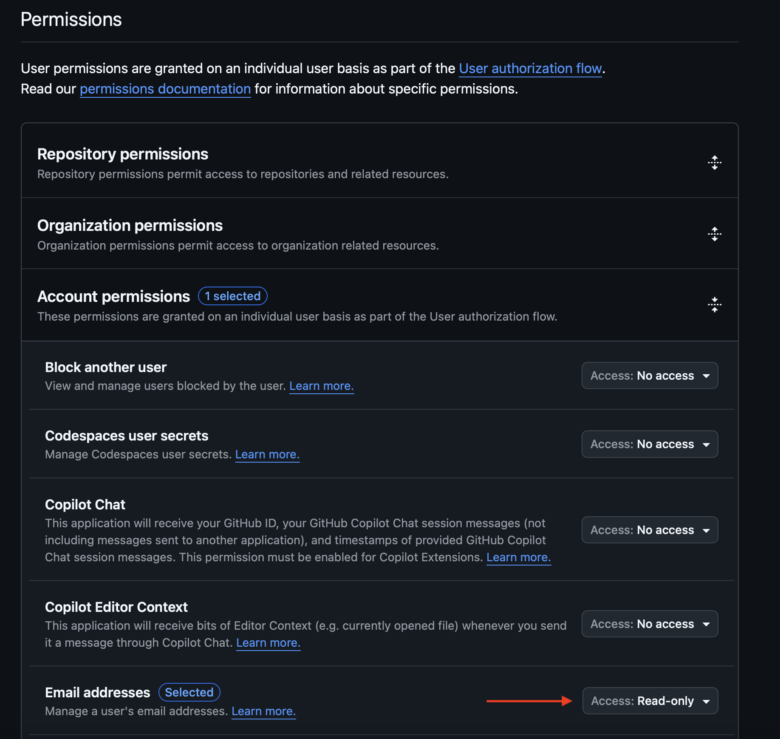Screen dimensions: 780x739
Task: Click the reorder icon for Organization permissions
Action: 715,233
